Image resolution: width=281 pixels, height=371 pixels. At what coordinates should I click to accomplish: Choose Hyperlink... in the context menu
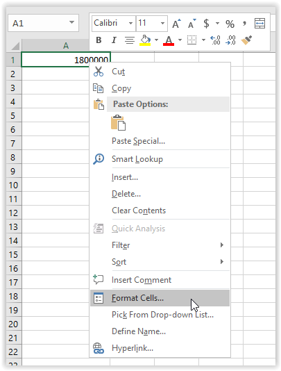click(160, 348)
